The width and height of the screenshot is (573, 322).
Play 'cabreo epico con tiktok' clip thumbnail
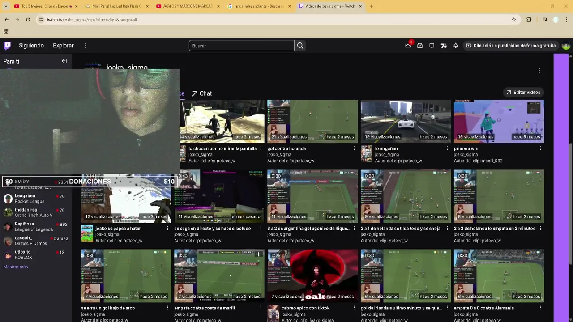[312, 275]
